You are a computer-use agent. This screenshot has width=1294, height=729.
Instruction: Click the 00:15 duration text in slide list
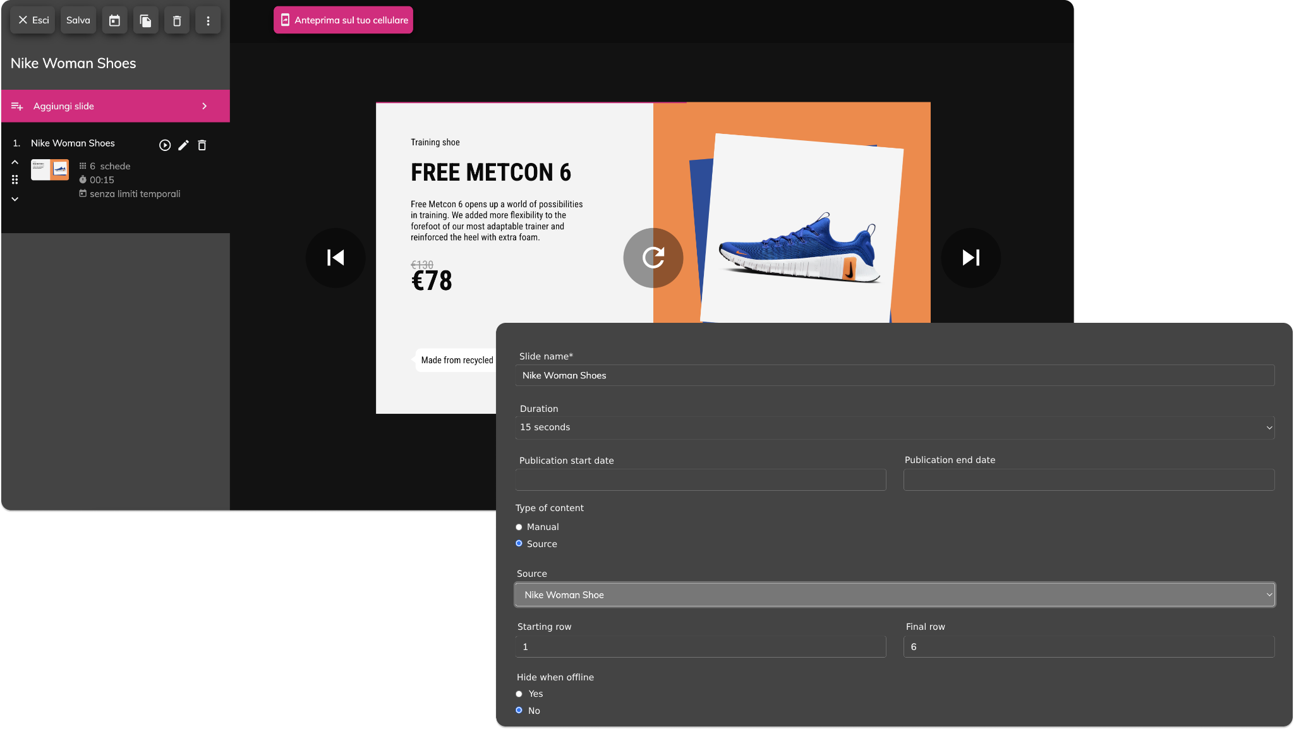102,180
